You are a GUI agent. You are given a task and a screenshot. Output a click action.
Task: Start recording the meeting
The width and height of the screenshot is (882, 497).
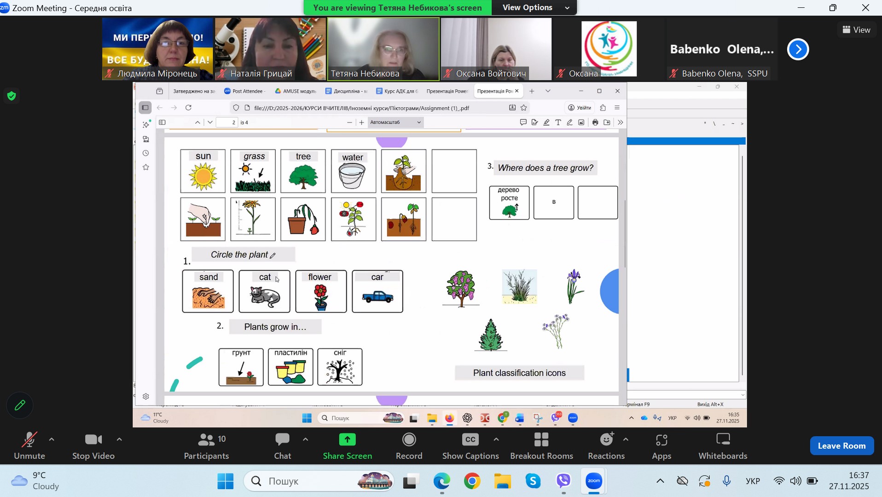click(x=409, y=446)
